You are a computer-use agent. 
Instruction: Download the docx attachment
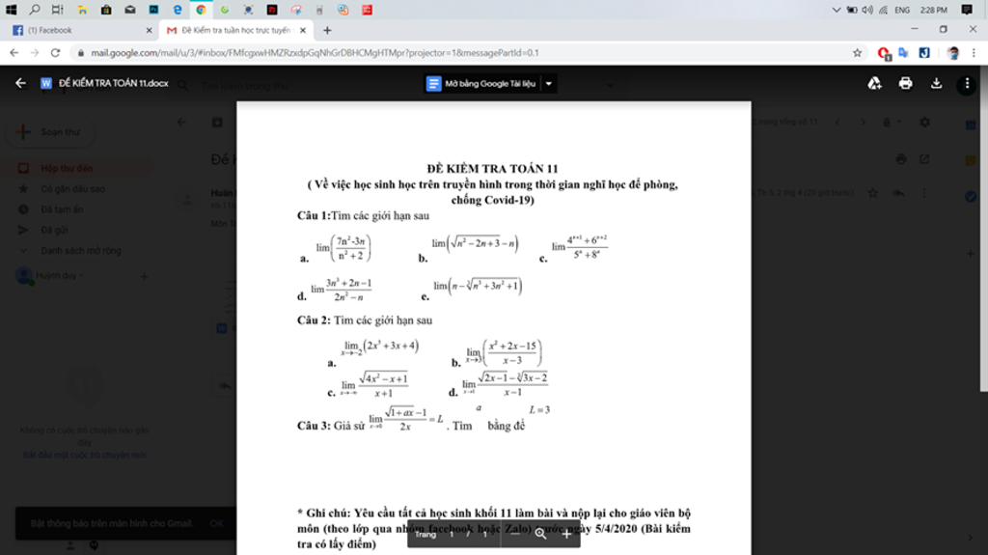(936, 83)
